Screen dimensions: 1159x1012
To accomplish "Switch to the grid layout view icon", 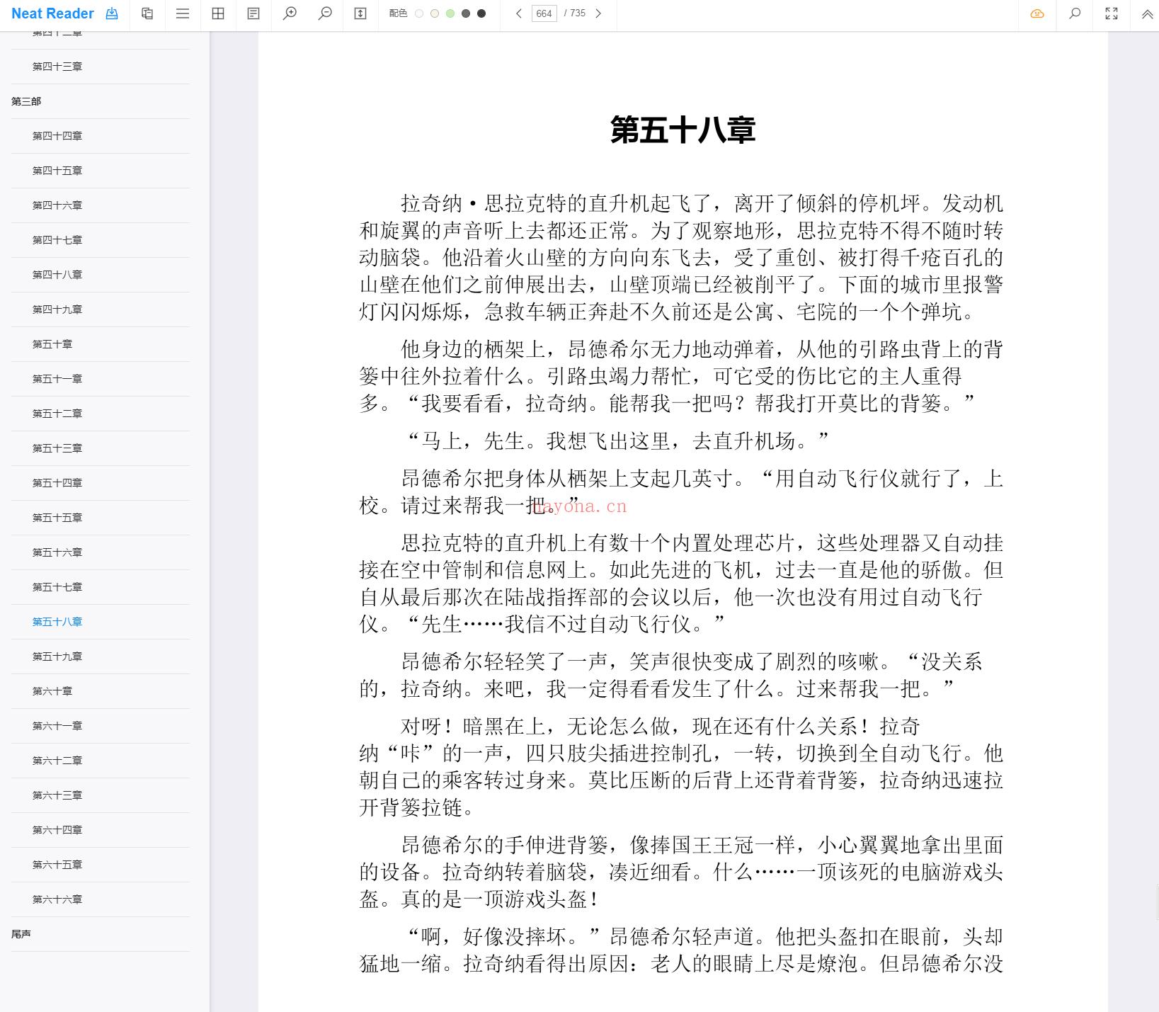I will tap(218, 13).
